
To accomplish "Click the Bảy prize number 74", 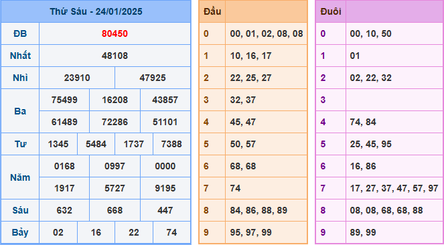I will click(171, 232).
